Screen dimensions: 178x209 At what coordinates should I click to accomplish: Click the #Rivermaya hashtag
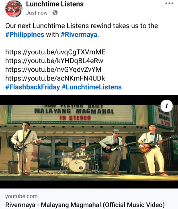point(79,35)
